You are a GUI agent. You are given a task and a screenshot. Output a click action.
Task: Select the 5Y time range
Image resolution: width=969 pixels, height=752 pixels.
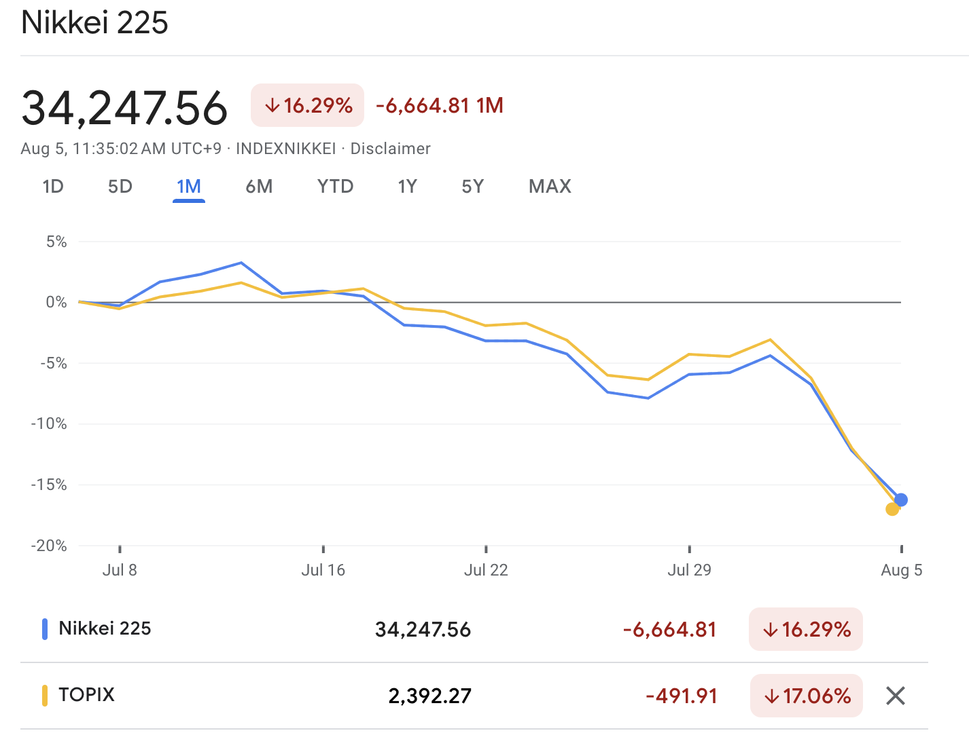click(x=472, y=186)
